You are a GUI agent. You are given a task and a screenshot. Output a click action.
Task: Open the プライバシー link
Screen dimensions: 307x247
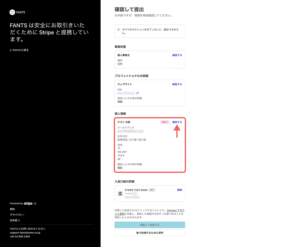pyautogui.click(x=17, y=215)
